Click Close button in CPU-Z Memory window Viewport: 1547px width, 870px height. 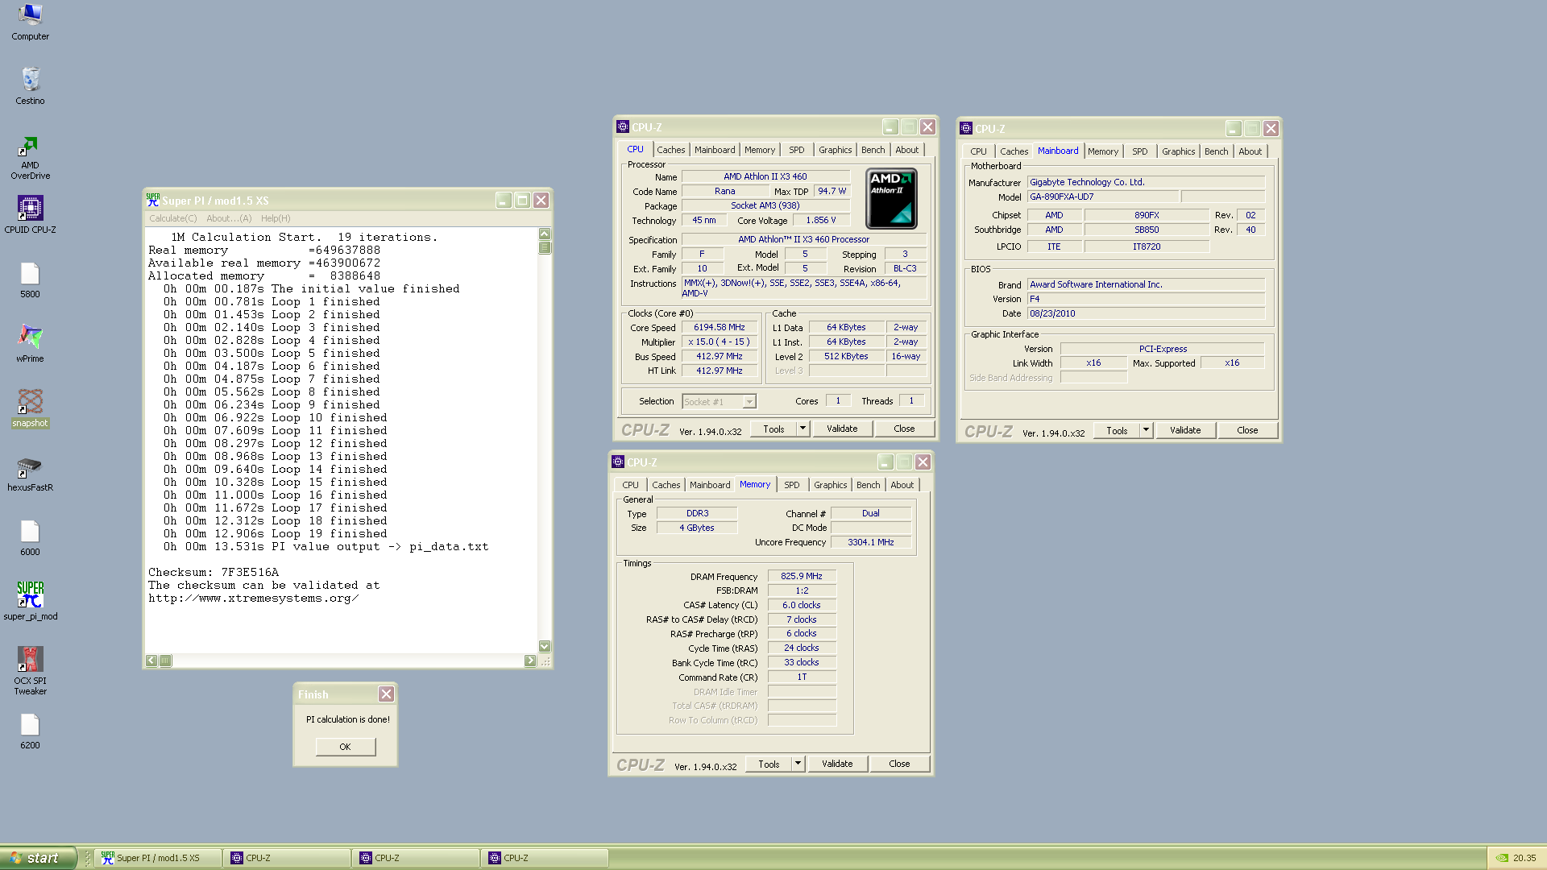[899, 764]
